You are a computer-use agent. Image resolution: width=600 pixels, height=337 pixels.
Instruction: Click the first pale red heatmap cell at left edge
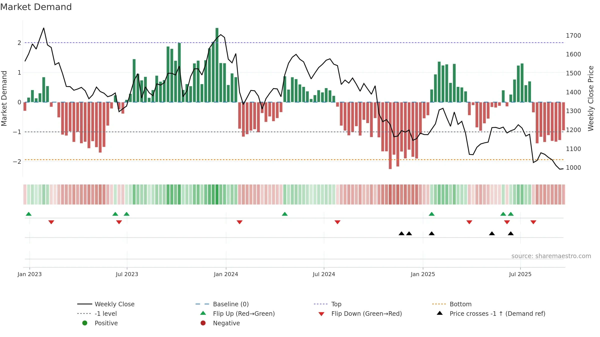click(x=25, y=194)
